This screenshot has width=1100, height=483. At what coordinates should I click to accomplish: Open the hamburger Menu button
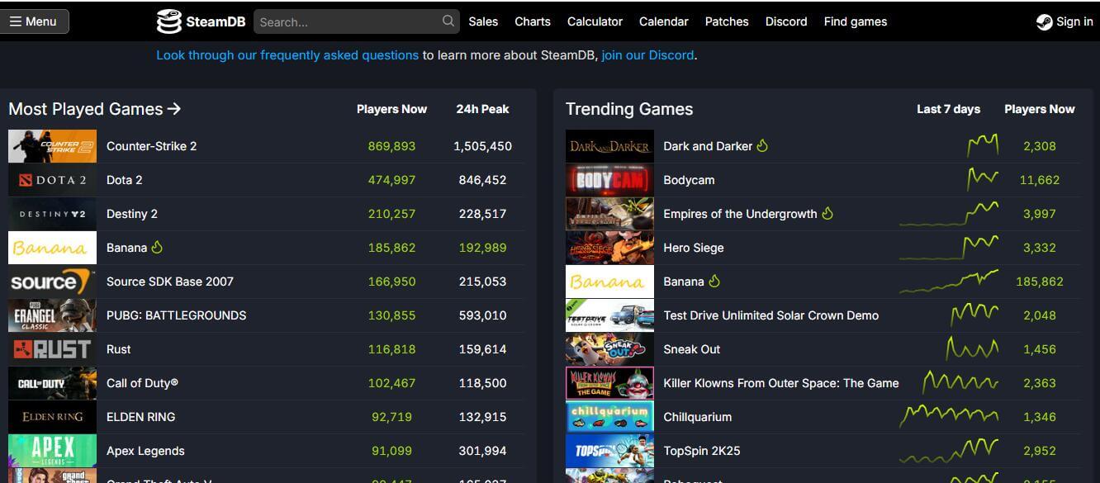34,21
